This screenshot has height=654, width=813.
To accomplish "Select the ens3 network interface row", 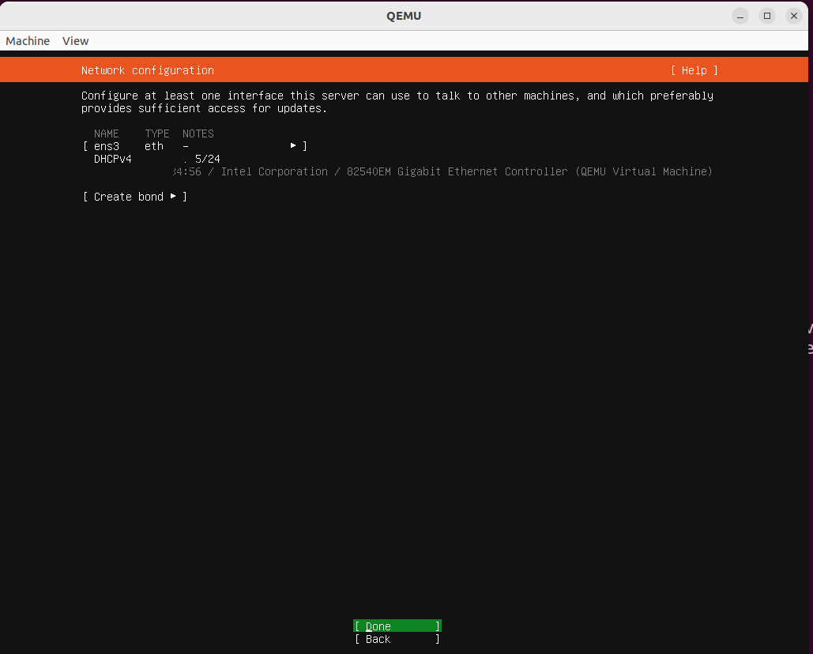I will (107, 145).
